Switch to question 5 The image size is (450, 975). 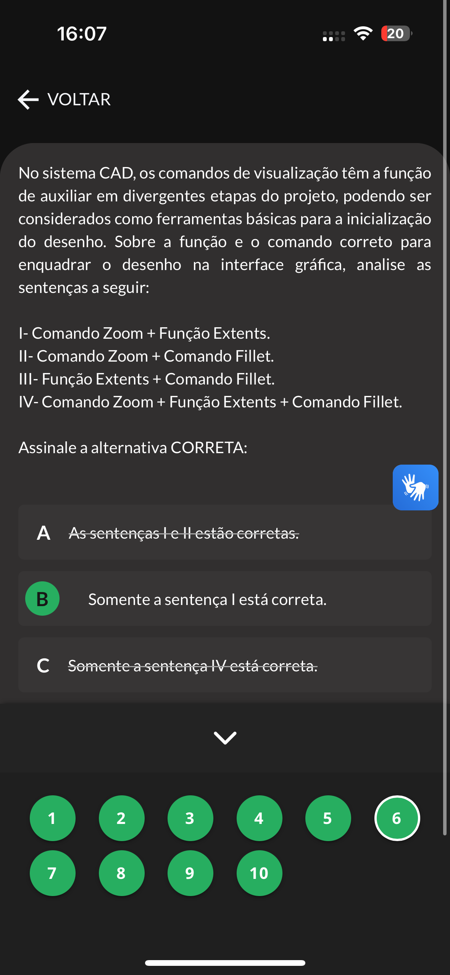click(x=328, y=818)
